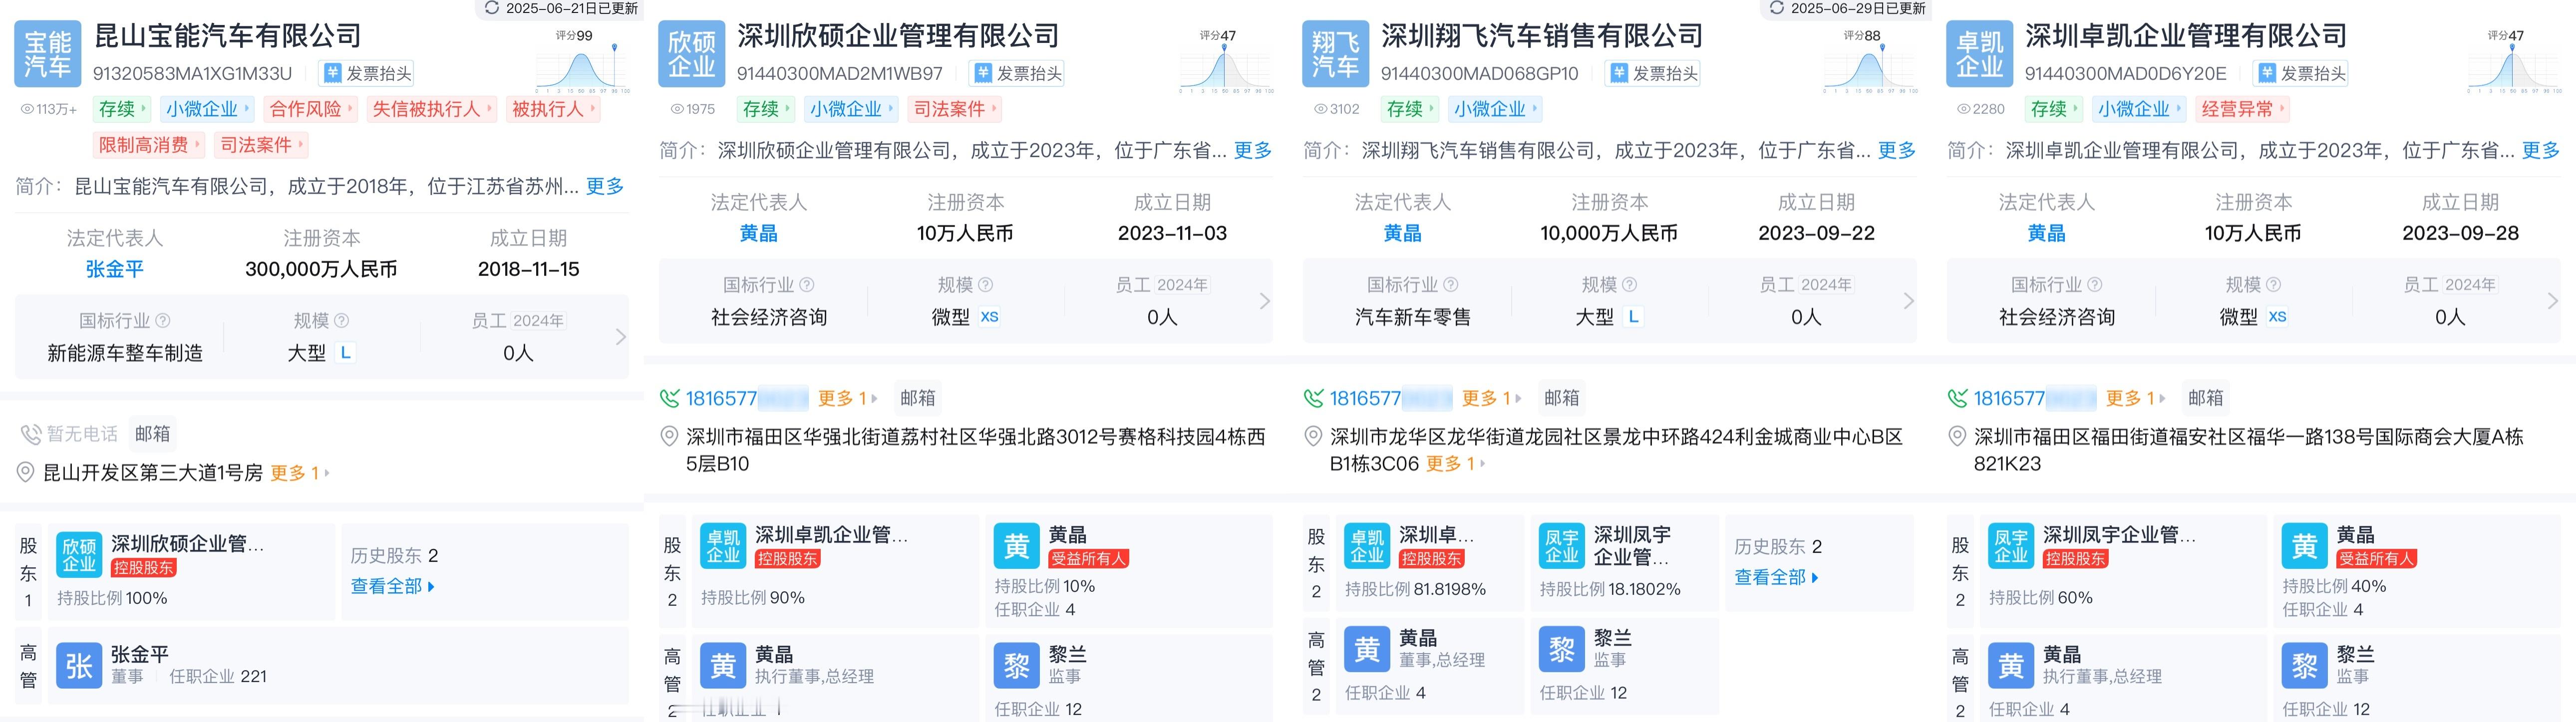The image size is (2576, 722).
Task: Expand the 合作风险 tag on 昆山宝能 card
Action: click(x=311, y=109)
